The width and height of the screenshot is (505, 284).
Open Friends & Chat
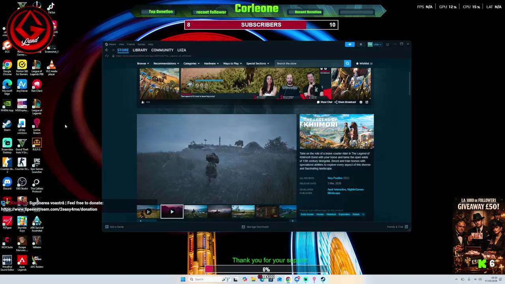point(397,227)
